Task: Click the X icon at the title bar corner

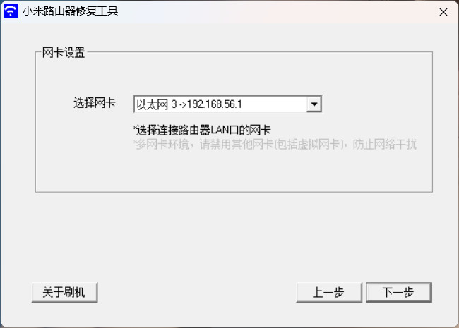Action: pos(443,12)
